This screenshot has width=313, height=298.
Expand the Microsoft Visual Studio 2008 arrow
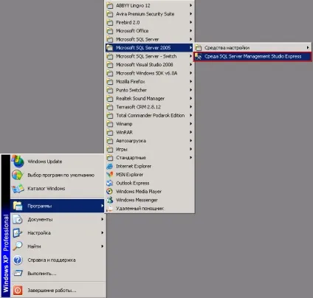[x=190, y=64]
